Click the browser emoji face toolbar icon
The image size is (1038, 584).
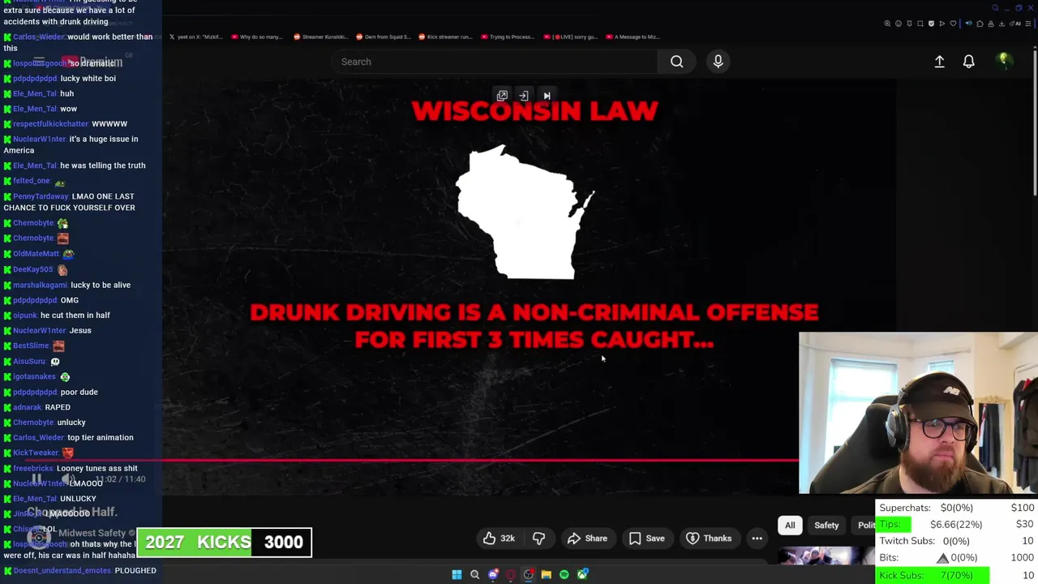point(899,24)
